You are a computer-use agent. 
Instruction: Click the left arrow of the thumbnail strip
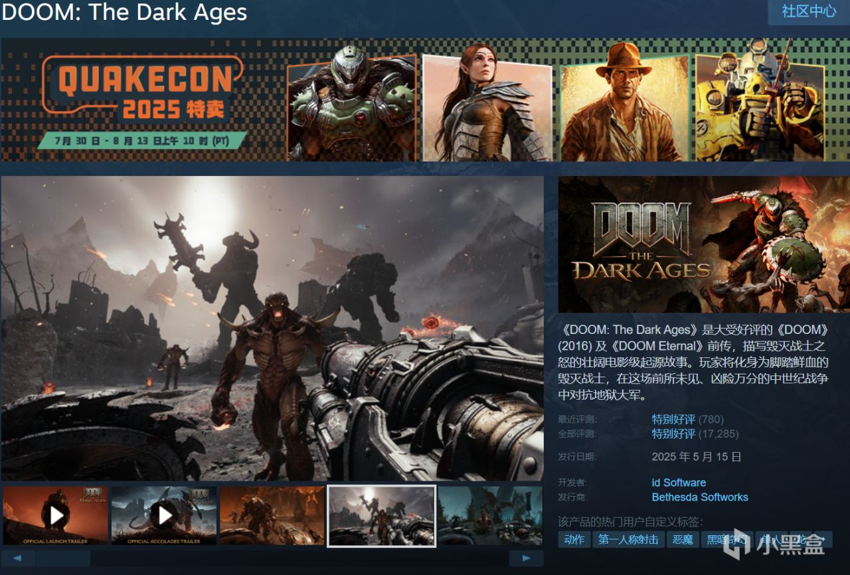tap(18, 558)
